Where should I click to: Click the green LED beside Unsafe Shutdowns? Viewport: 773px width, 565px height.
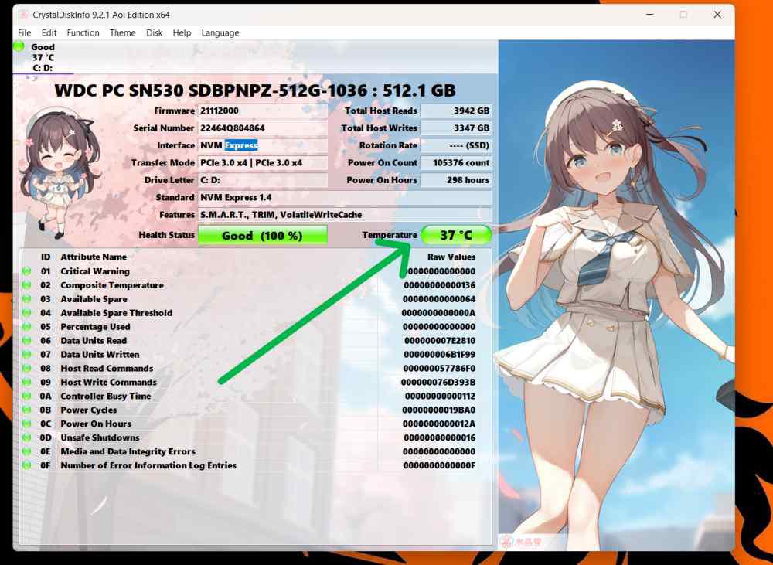coord(26,437)
